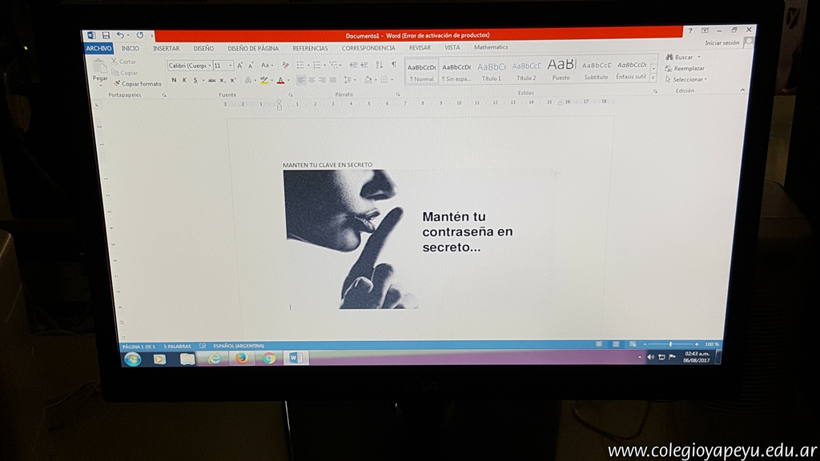Toggle italic formatting with K button
The image size is (820, 461).
(x=184, y=80)
